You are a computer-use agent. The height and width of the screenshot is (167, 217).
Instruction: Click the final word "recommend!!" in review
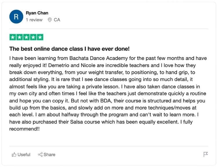[x=24, y=129]
